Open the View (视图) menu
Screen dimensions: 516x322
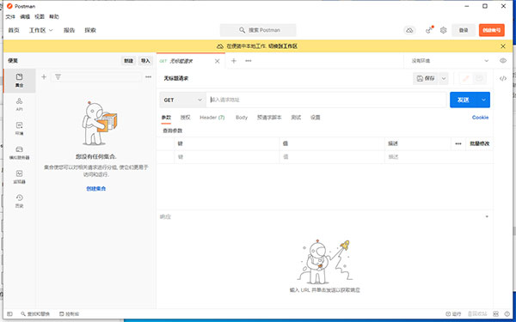[40, 17]
